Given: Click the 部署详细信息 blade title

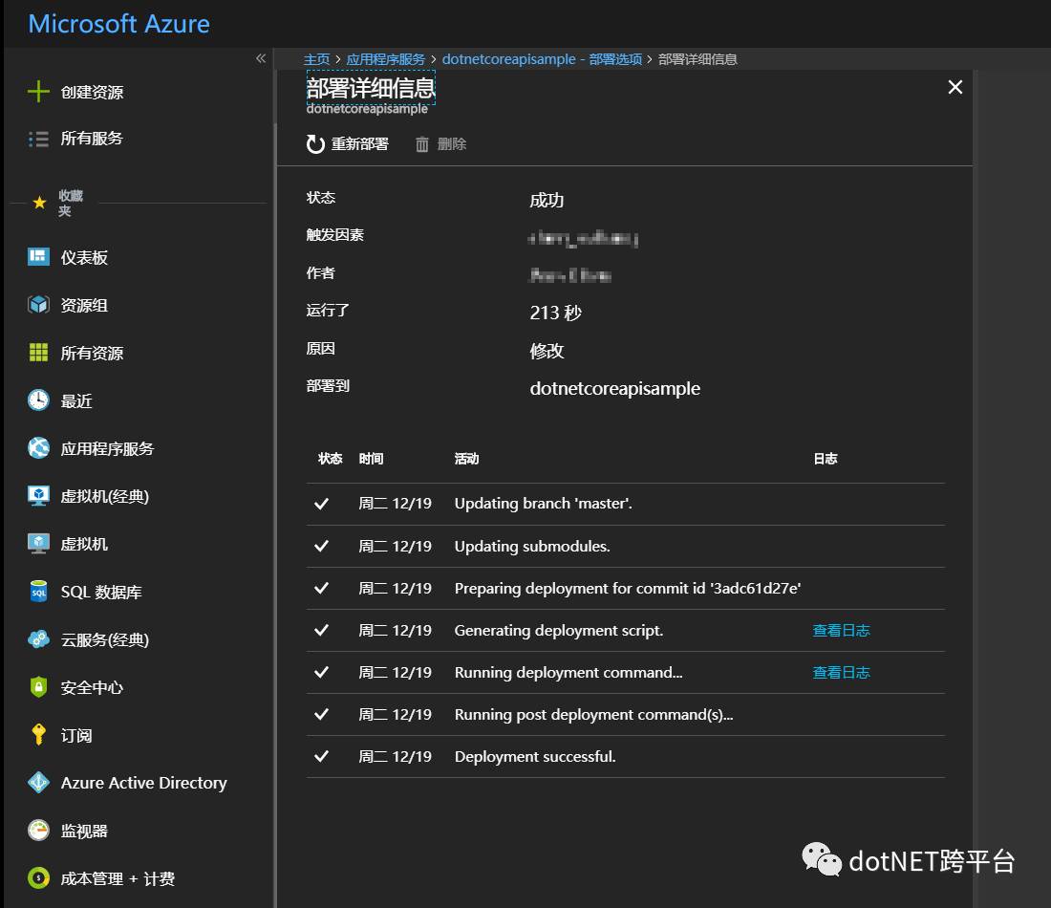Looking at the screenshot, I should 371,88.
